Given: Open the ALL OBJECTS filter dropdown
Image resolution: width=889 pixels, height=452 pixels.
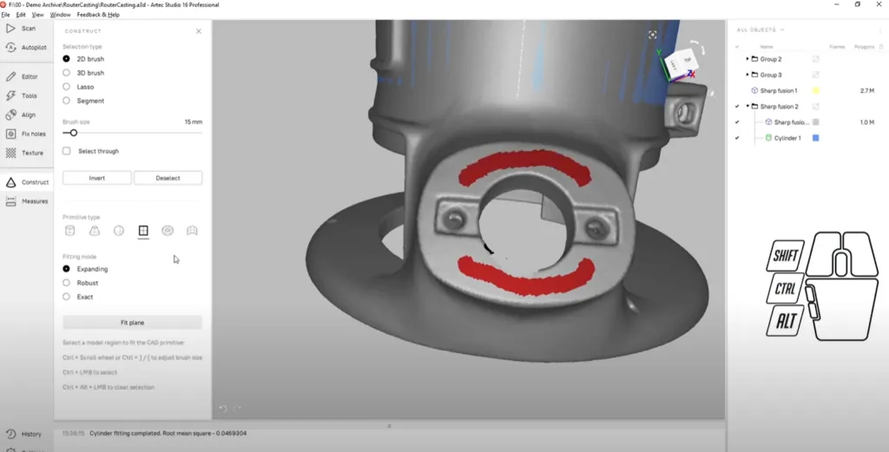Looking at the screenshot, I should coord(761,30).
